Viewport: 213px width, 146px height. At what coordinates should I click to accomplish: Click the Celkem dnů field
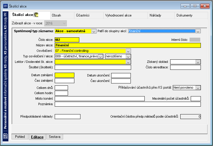coord(61,88)
